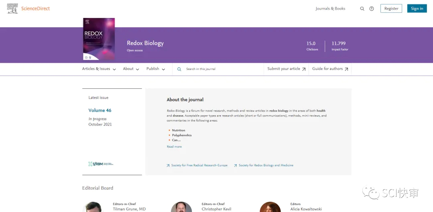The image size is (433, 212).
Task: Open the Volume 46 latest issue
Action: [x=100, y=110]
